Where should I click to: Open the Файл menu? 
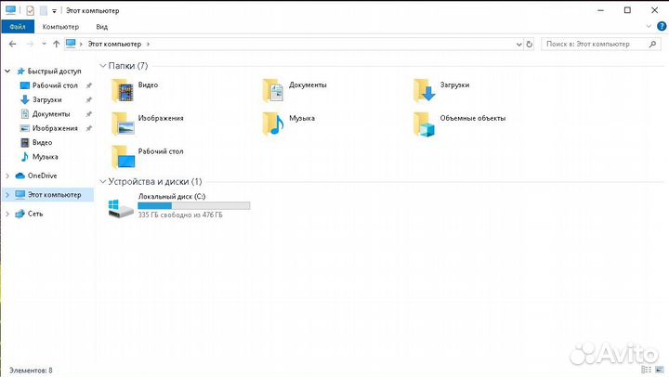pos(17,27)
